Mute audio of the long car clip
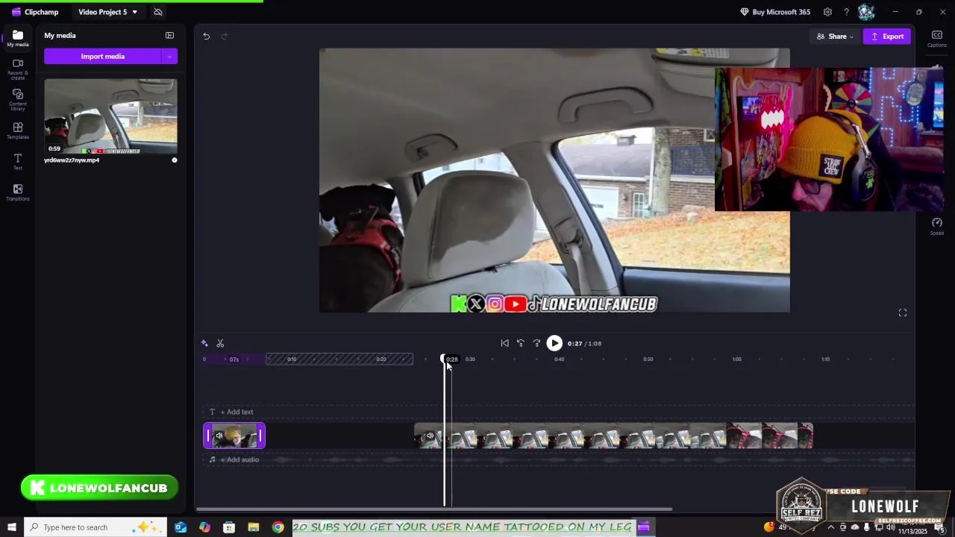955x537 pixels. pos(429,436)
